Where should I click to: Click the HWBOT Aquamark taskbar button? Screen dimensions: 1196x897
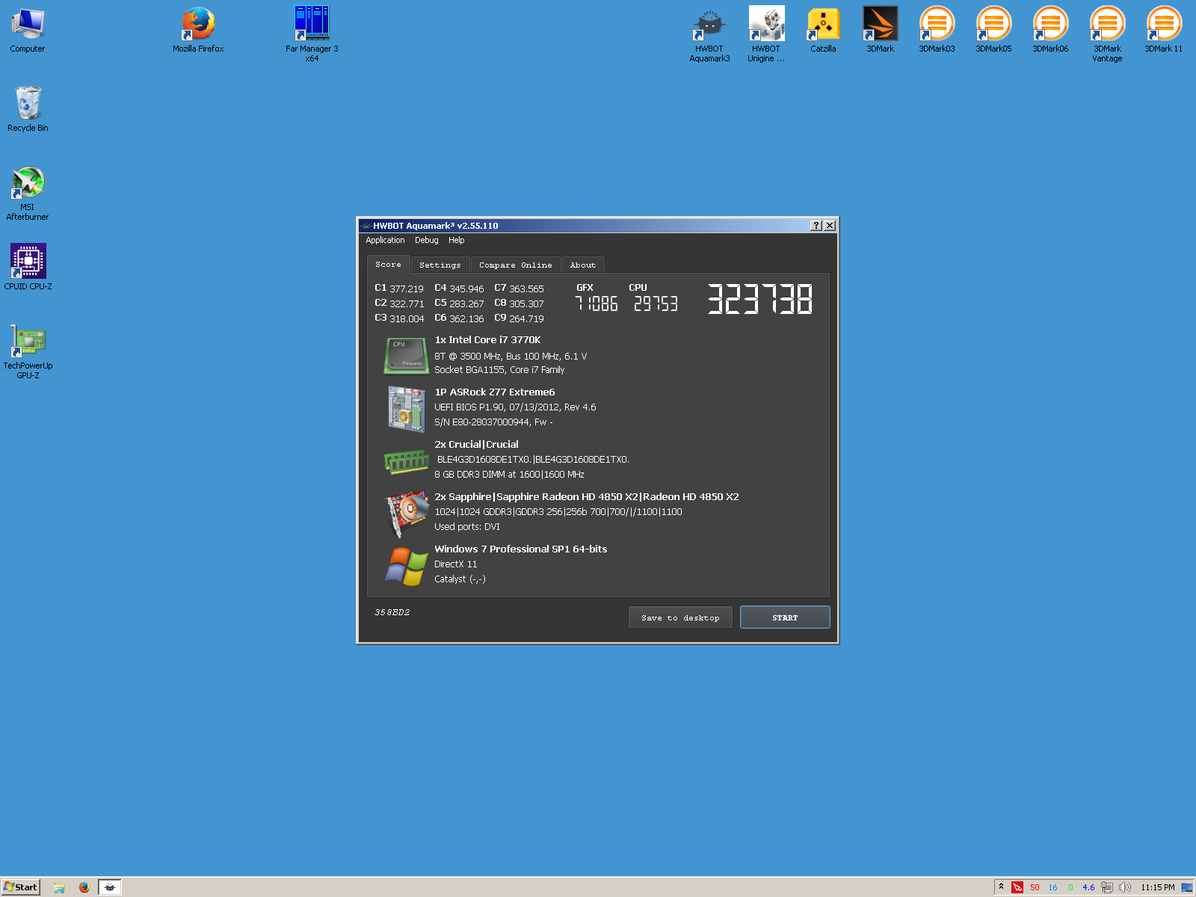(110, 887)
